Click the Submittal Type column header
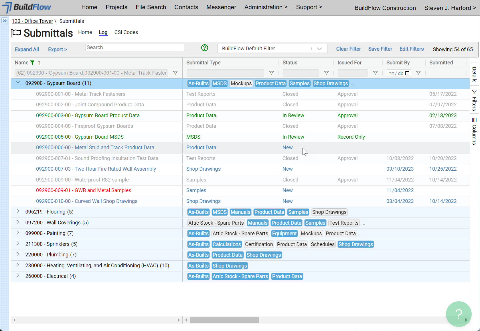This screenshot has width=480, height=331. coord(204,63)
